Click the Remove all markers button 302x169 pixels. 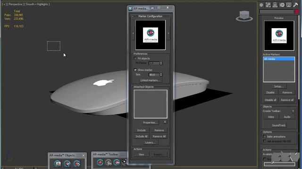287,100
